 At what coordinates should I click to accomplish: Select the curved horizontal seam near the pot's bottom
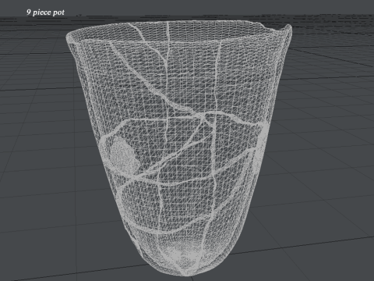(x=177, y=230)
